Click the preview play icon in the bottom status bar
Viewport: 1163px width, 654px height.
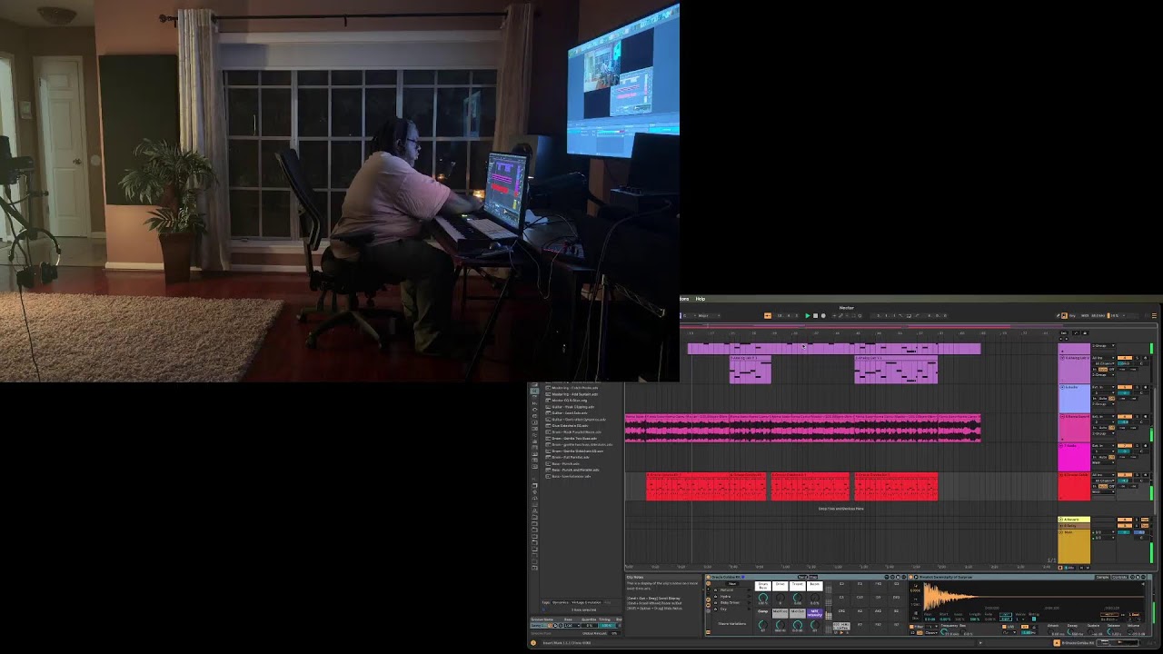tap(980, 642)
